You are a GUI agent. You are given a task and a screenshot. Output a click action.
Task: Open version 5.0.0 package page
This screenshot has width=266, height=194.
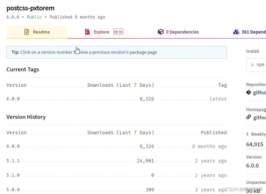pos(13,190)
